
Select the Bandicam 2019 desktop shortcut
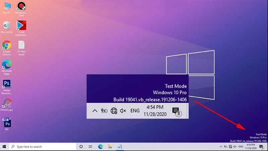(21, 9)
